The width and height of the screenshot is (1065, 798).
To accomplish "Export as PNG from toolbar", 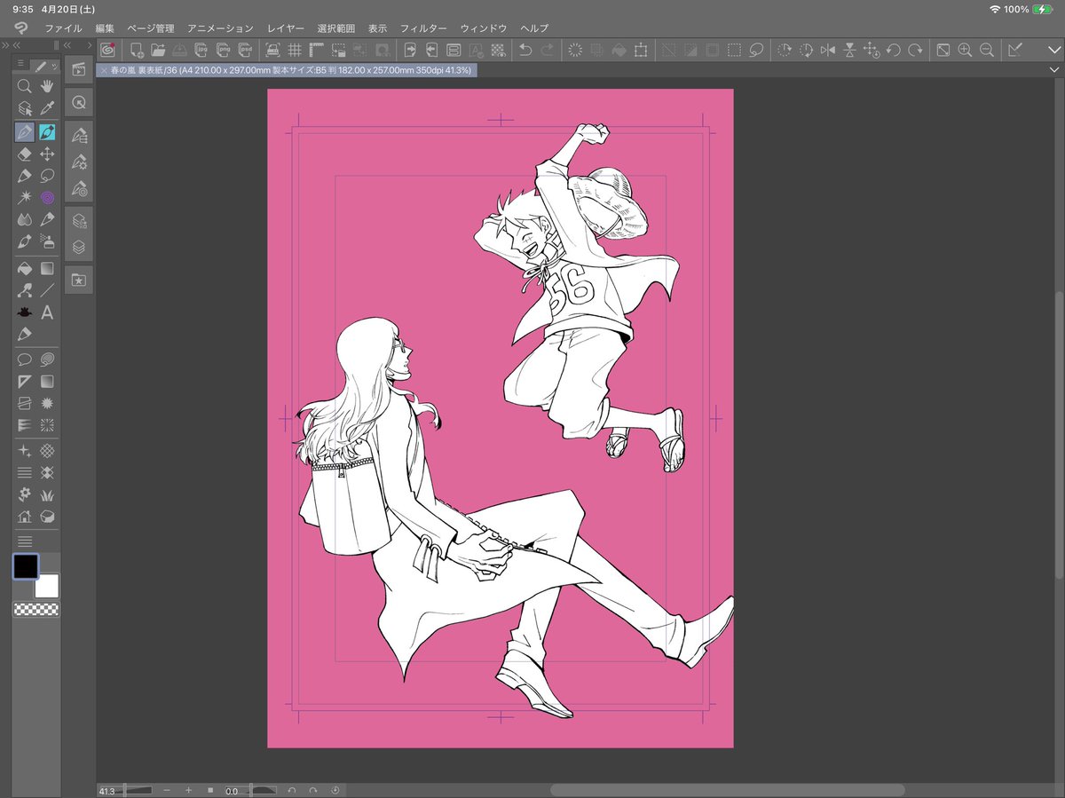I will click(223, 50).
